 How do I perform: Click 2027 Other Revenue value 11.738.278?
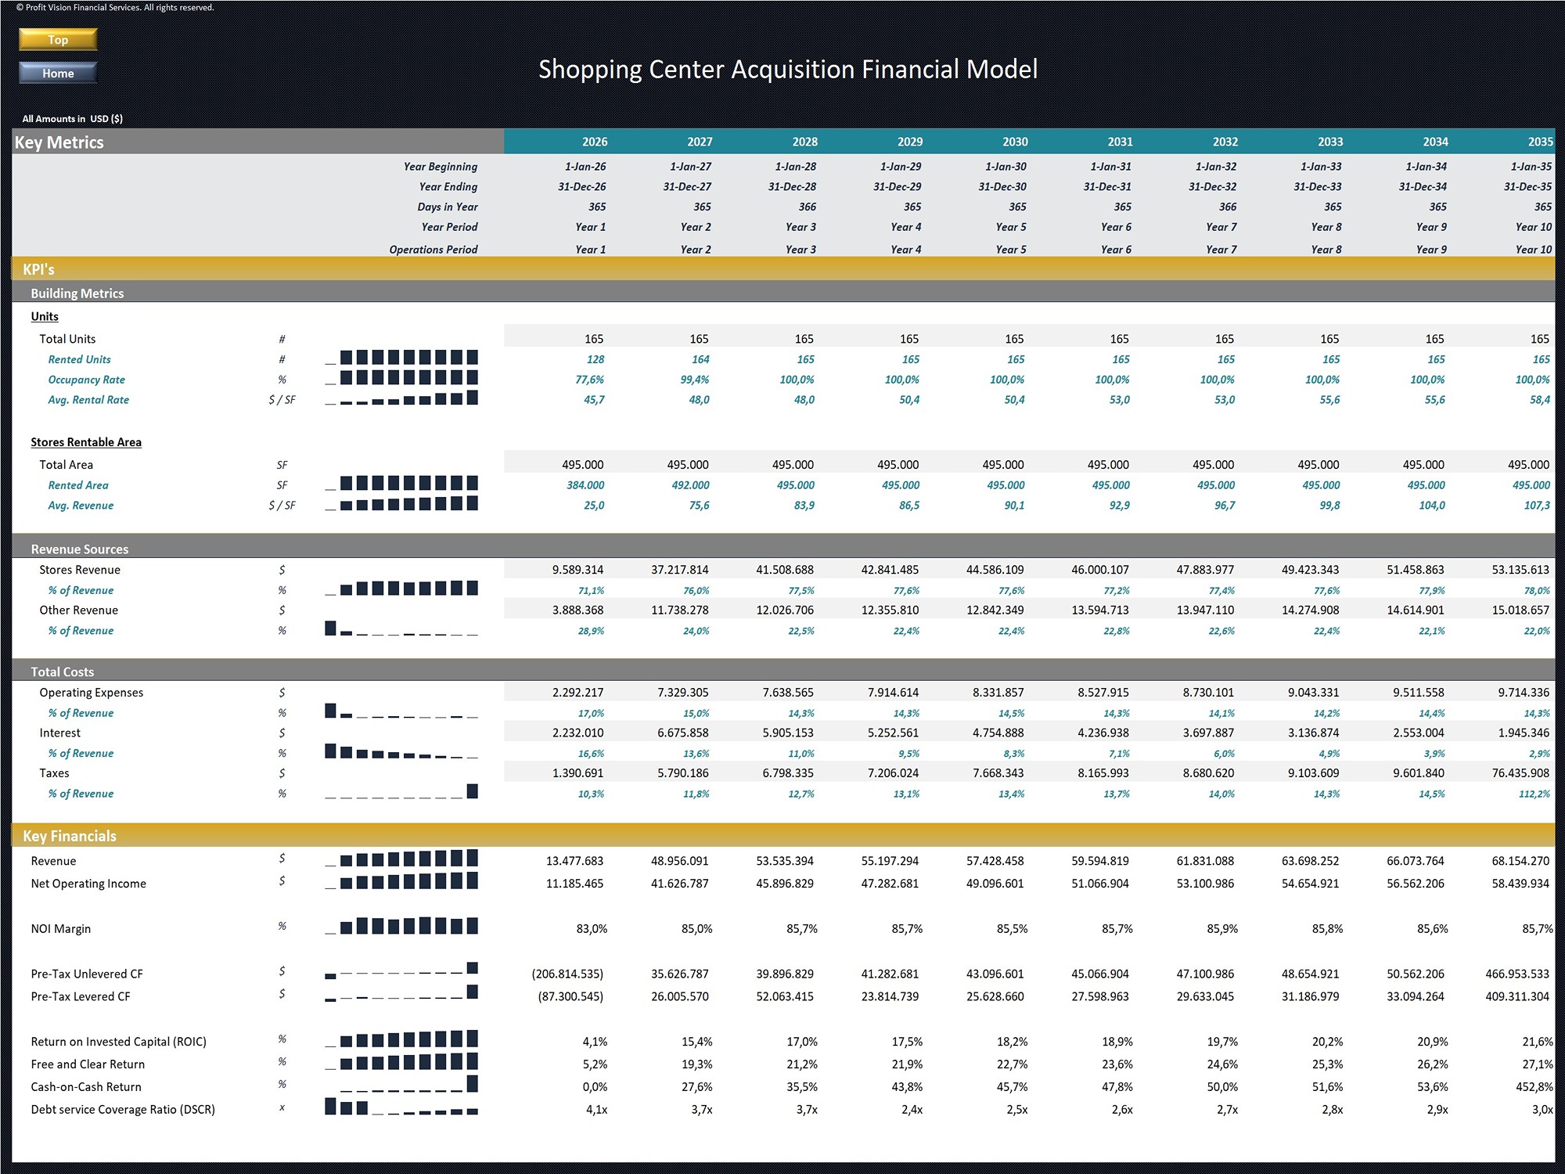[680, 610]
